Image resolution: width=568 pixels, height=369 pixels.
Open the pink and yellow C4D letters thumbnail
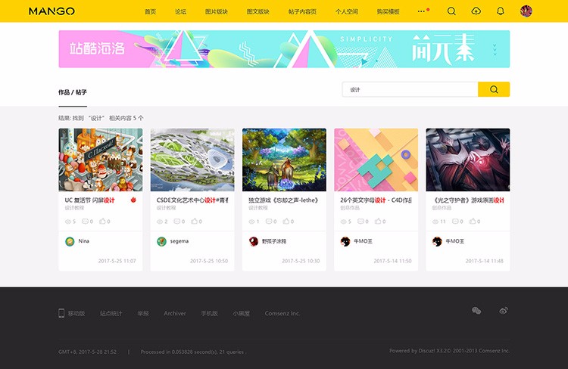tap(376, 160)
